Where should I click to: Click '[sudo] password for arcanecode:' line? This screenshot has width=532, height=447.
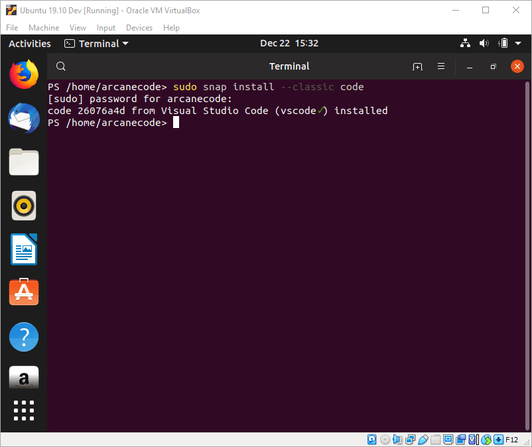point(140,99)
